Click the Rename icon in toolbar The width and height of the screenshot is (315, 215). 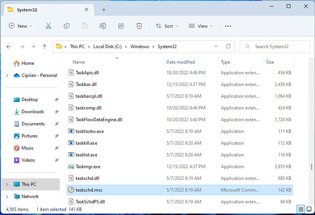pos(103,26)
